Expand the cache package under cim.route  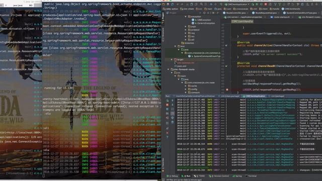coord(186,86)
